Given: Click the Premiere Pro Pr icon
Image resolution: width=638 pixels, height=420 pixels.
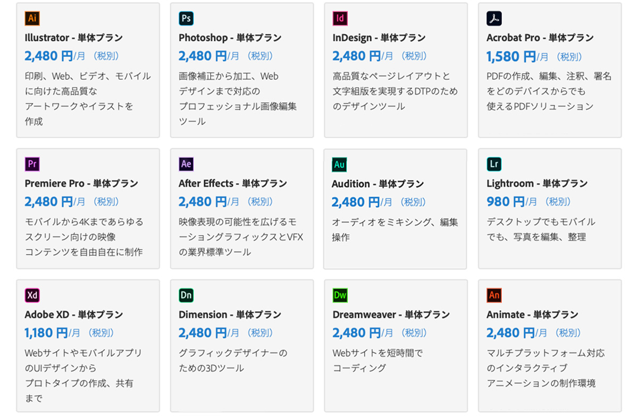Looking at the screenshot, I should pos(32,164).
